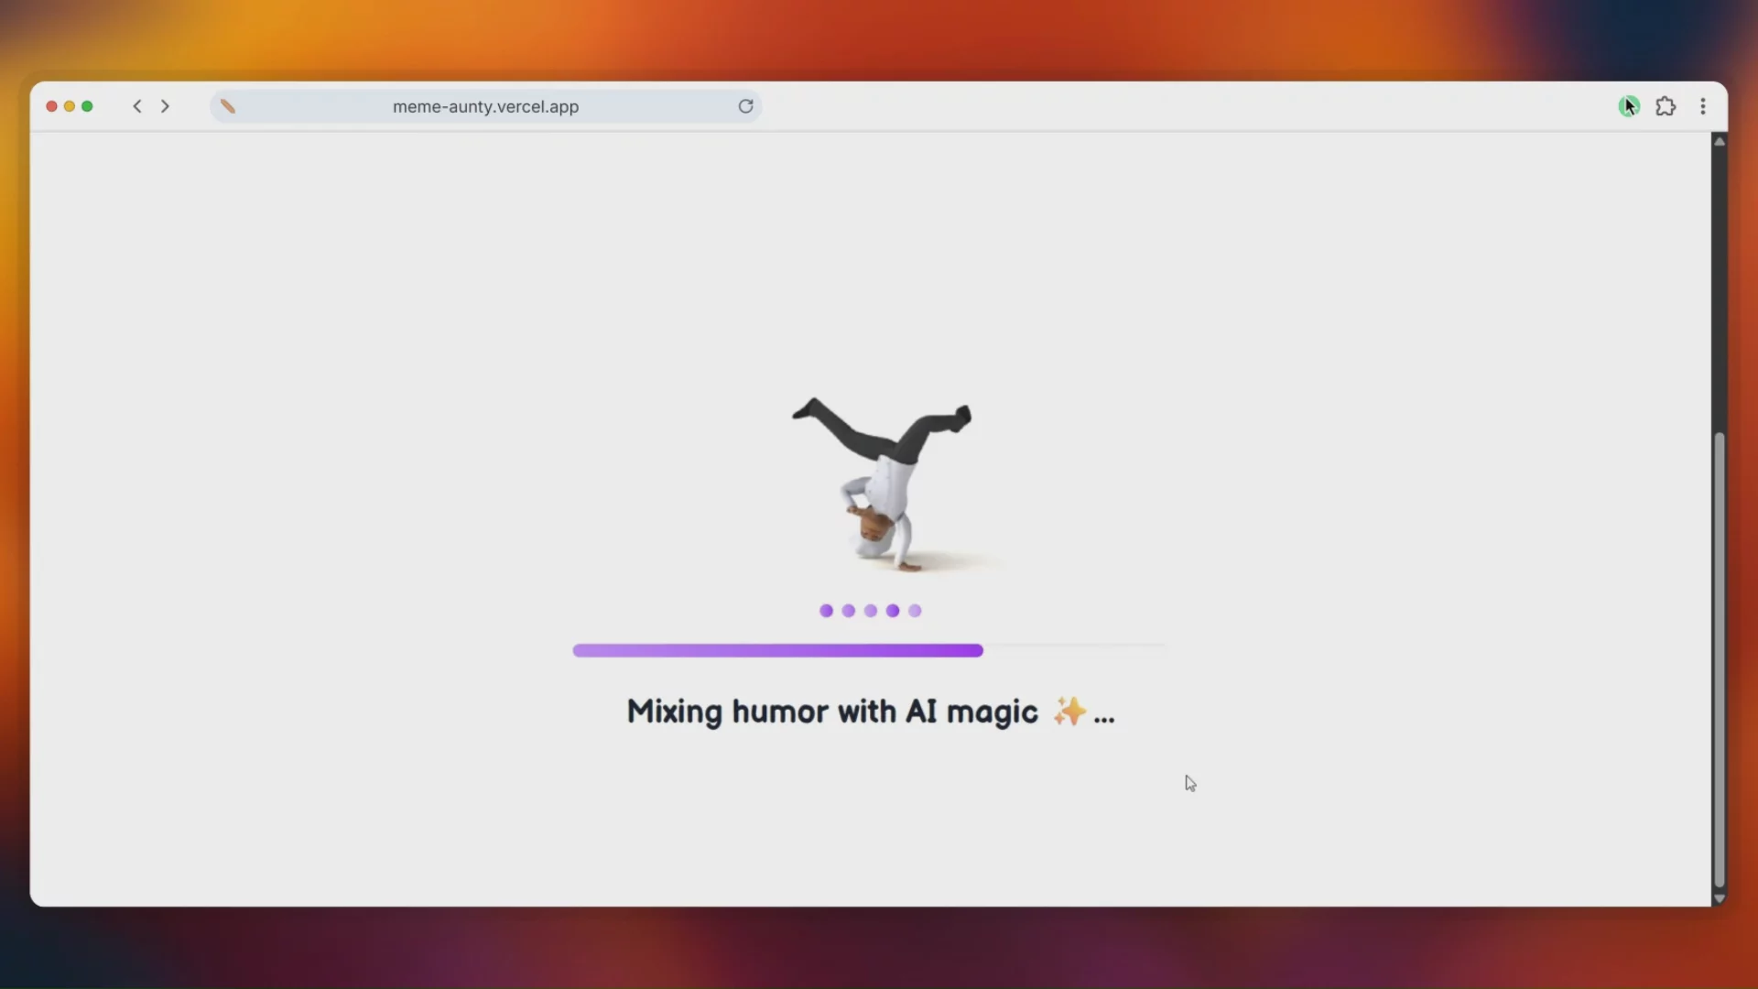Open the Extensions puzzle icon
This screenshot has height=989, width=1758.
click(1666, 106)
